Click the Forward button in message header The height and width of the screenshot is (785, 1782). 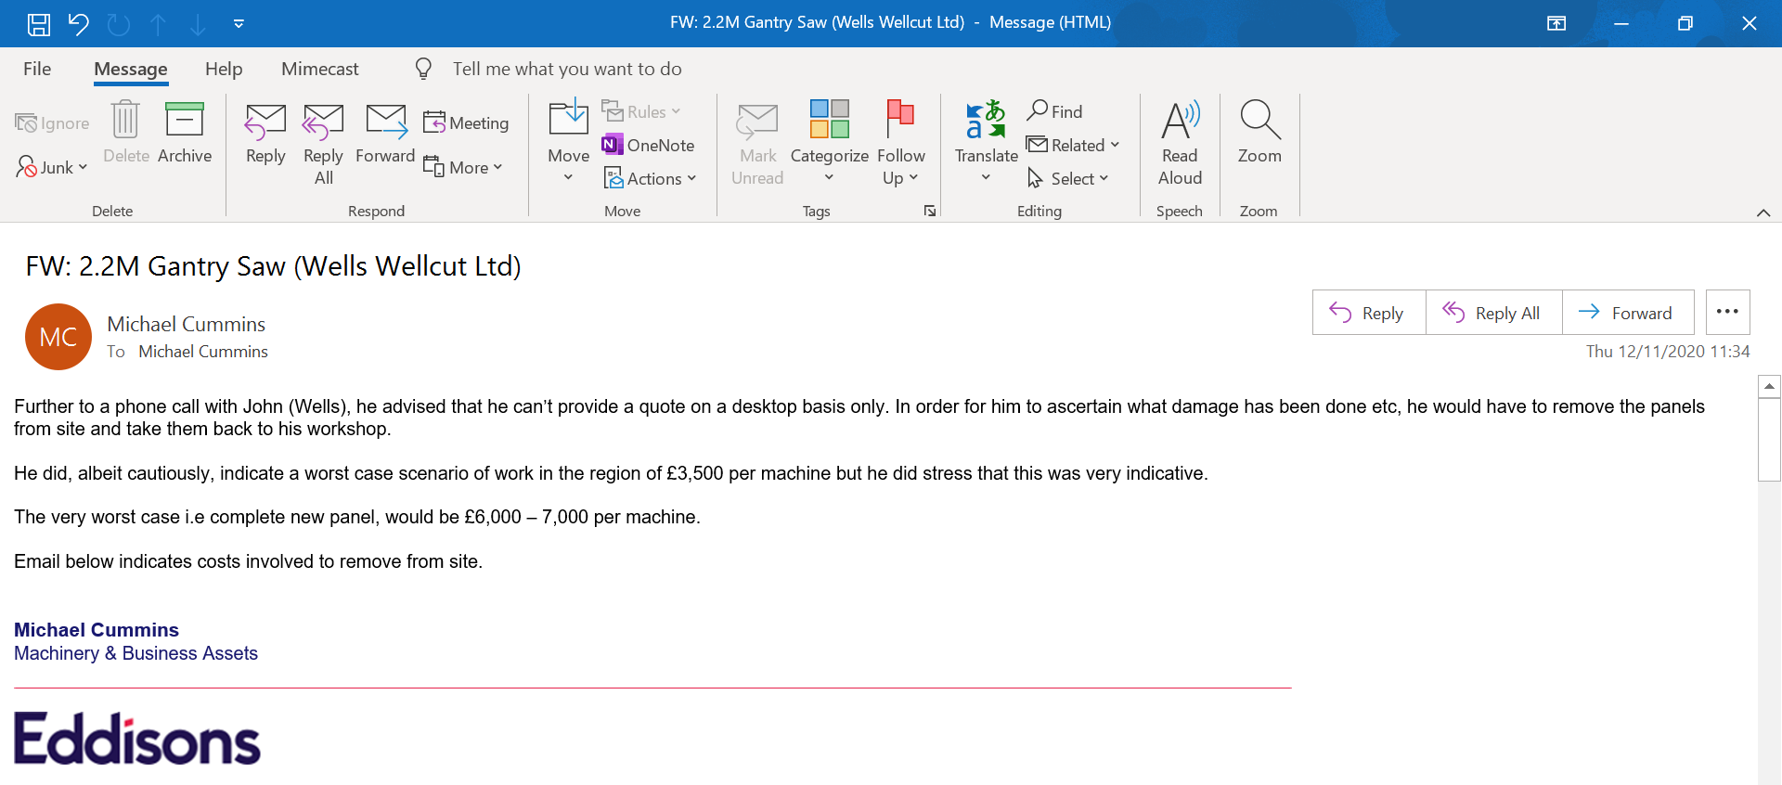pyautogui.click(x=1628, y=313)
